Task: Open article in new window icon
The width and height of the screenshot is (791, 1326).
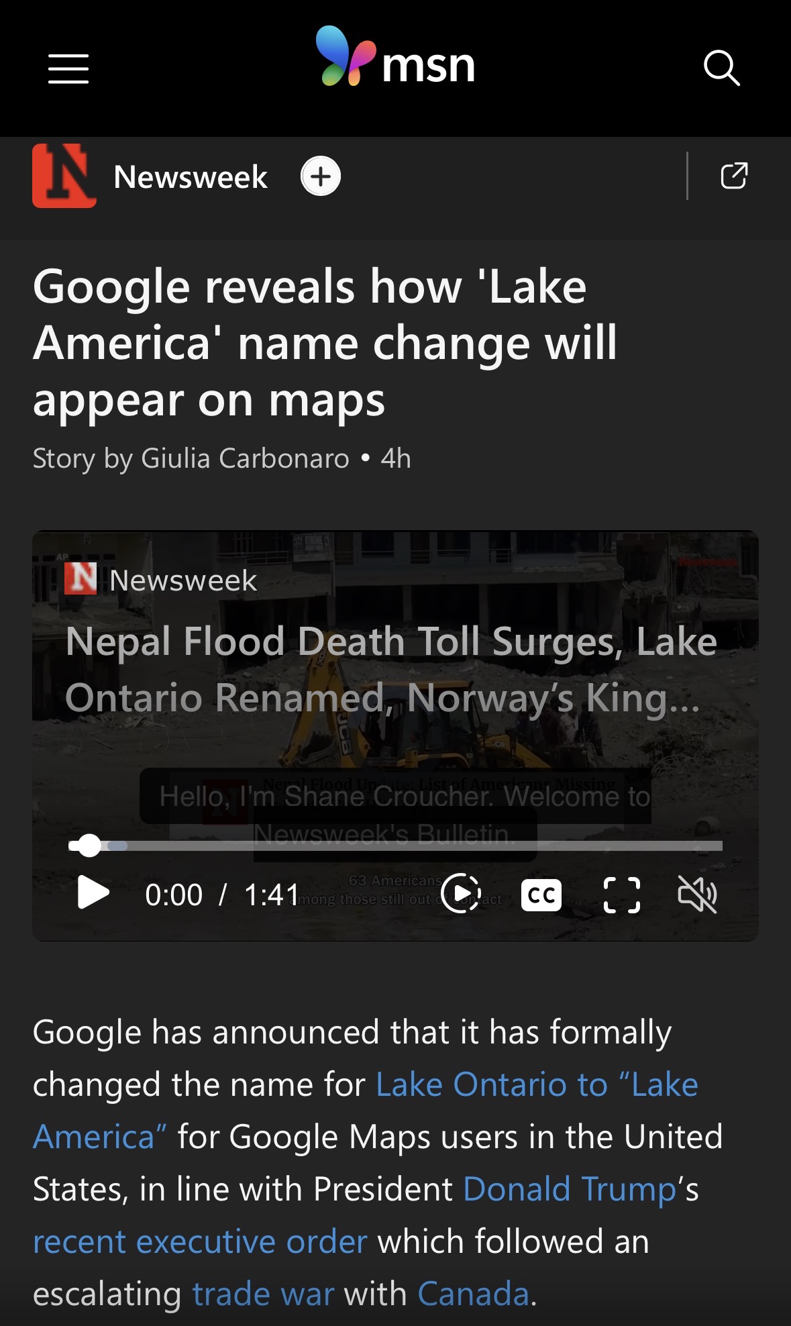Action: [x=734, y=176]
